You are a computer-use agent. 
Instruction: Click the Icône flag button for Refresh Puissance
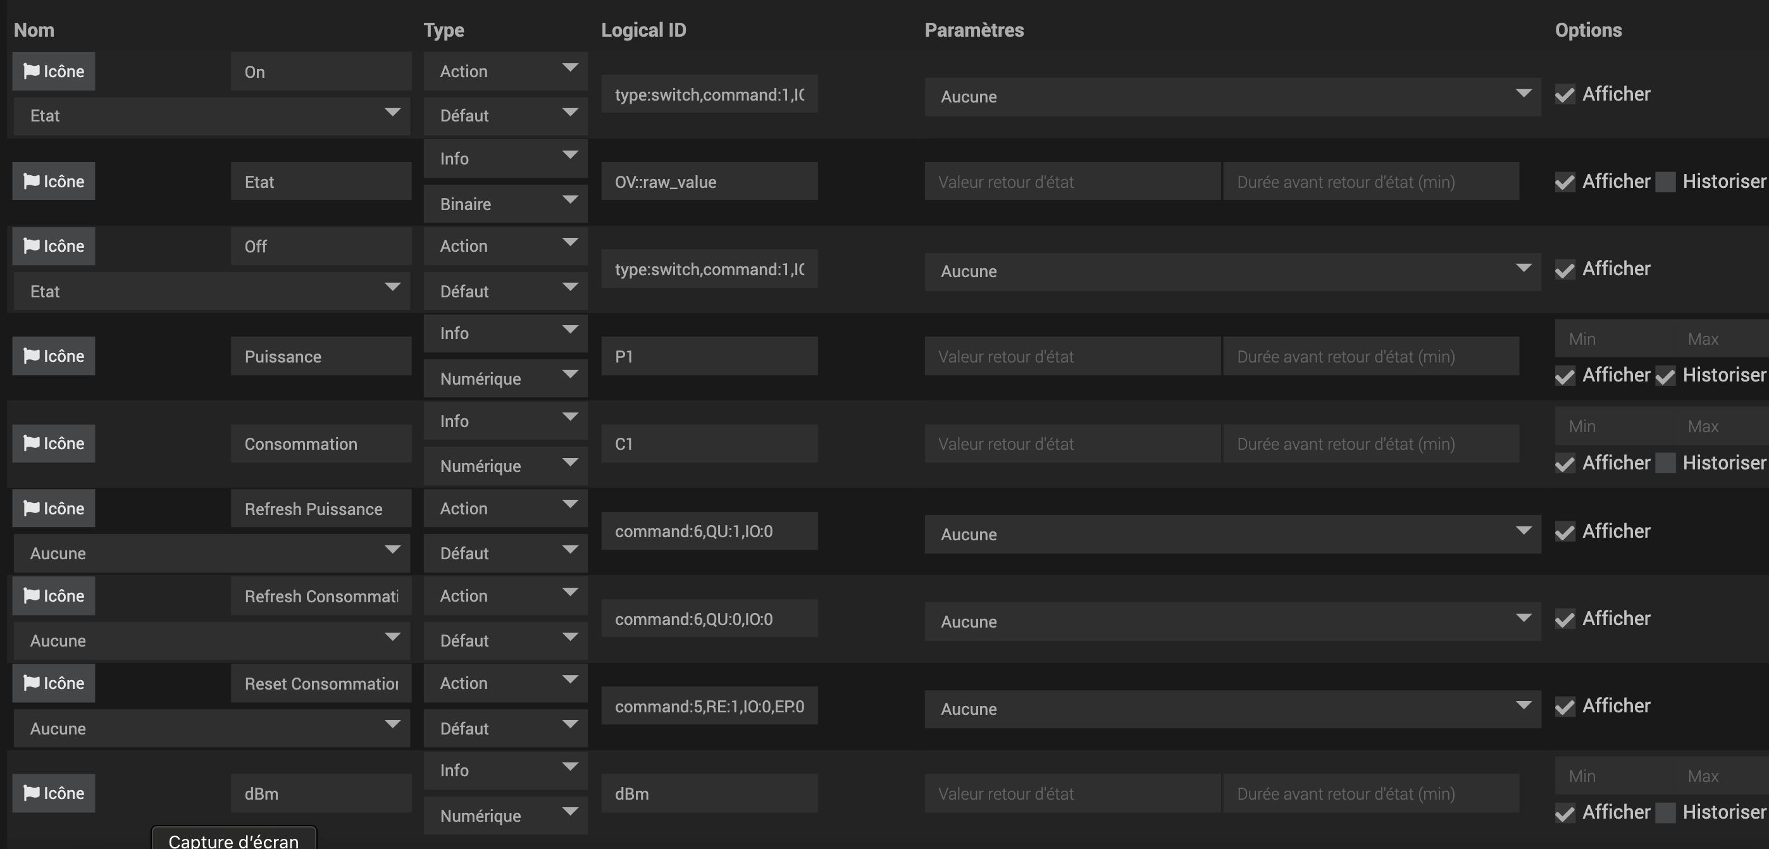tap(54, 508)
